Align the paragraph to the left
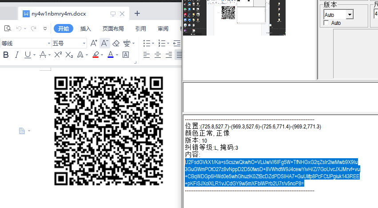Screen dimensions: 378x208 [x=147, y=55]
